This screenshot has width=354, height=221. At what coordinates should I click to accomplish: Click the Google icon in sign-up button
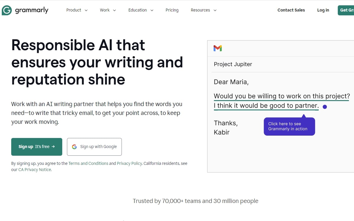pos(74,147)
